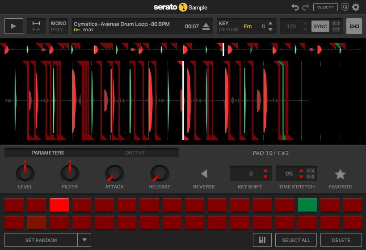The width and height of the screenshot is (366, 250).
Task: Toggle the playback mode arrows icon
Action: point(36,26)
